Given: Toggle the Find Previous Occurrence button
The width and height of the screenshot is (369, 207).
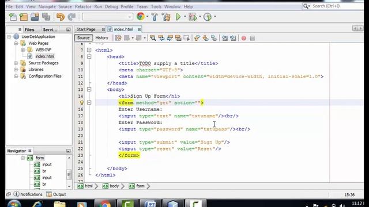Looking at the screenshot, I should pos(161,38).
